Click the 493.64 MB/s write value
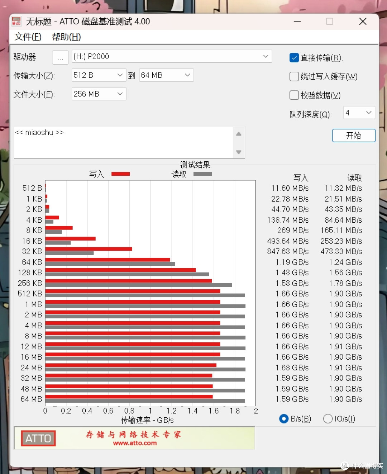 (x=288, y=241)
